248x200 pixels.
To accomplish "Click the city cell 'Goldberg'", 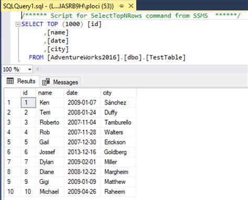I will click(x=118, y=152).
